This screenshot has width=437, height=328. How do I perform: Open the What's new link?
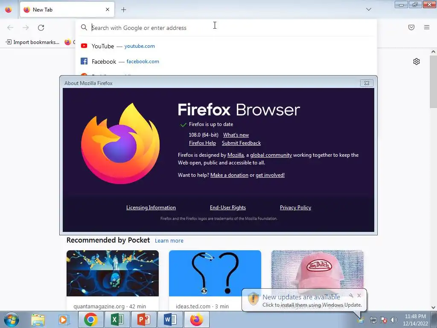point(236,135)
